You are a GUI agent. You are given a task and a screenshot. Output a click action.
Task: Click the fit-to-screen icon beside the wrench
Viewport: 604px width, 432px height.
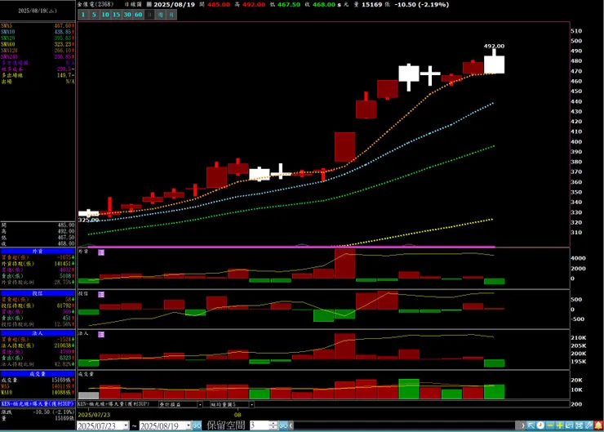(579, 425)
